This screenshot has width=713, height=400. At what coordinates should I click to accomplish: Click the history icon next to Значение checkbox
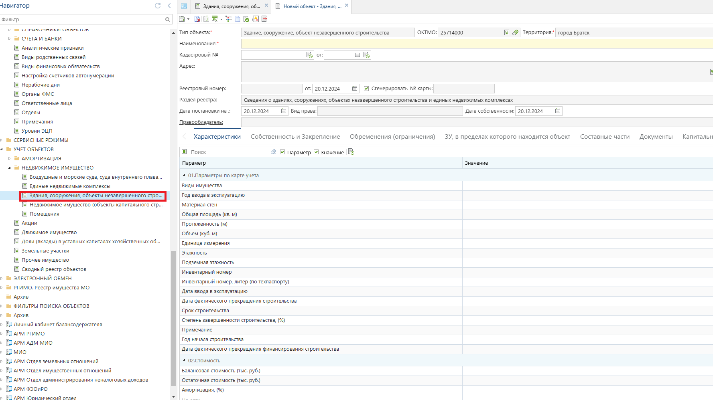tap(351, 152)
